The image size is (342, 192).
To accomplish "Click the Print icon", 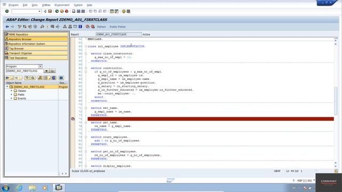I will 74,11.
